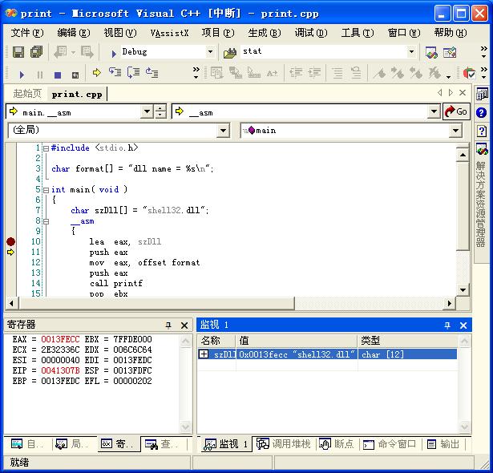Viewport: 493px width, 473px height.
Task: Open the 窗口(W) menu
Action: pos(404,33)
